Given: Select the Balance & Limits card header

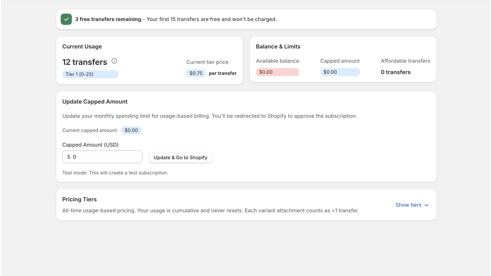Looking at the screenshot, I should [x=278, y=46].
